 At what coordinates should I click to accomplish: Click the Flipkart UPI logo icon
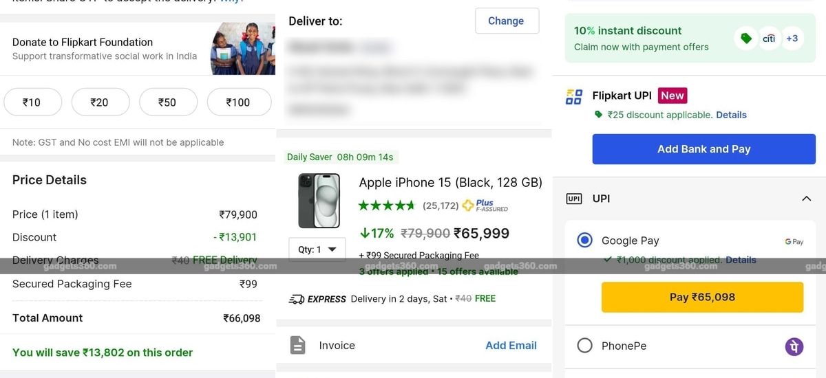[573, 96]
